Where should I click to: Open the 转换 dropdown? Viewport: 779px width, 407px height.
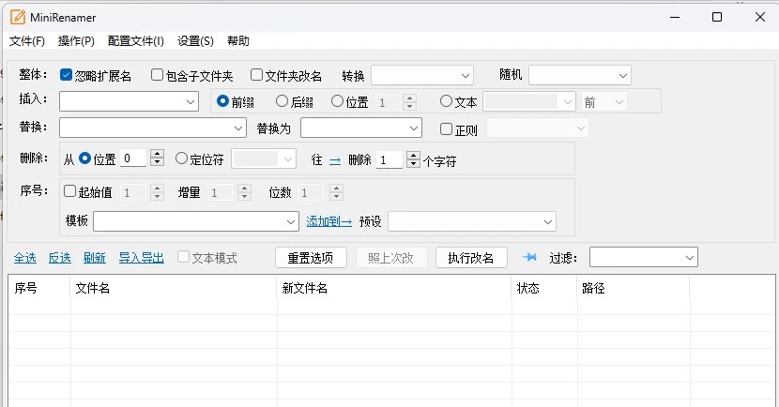(422, 75)
